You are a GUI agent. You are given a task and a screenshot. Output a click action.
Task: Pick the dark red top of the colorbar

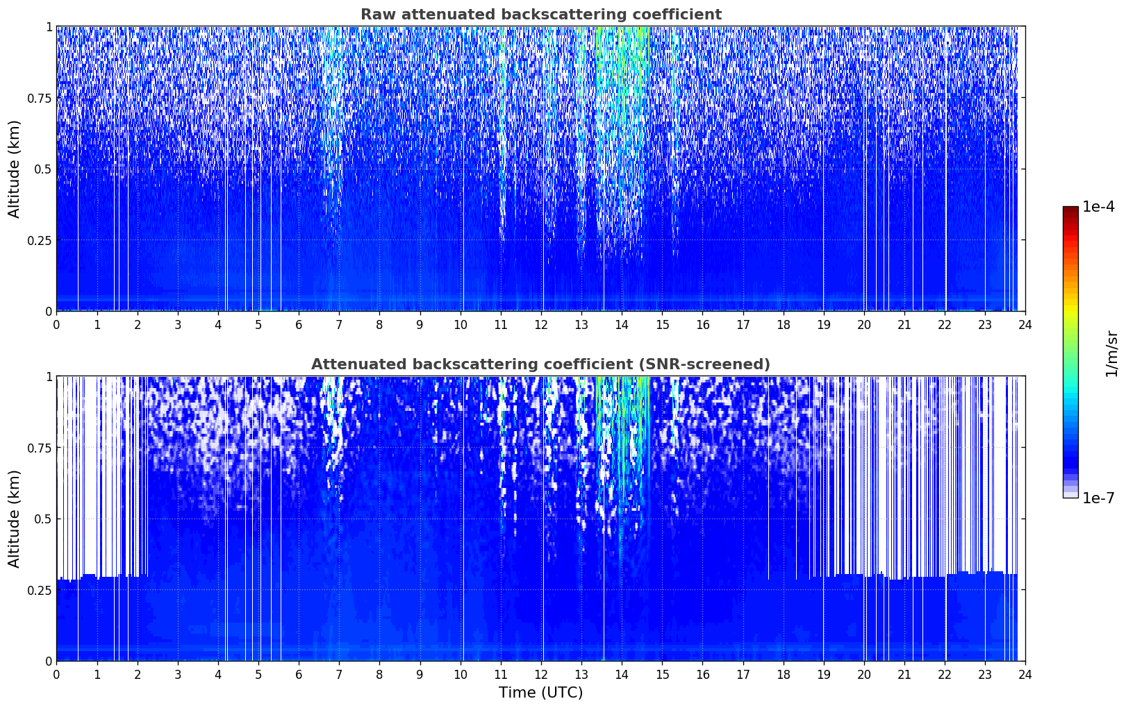[1070, 210]
